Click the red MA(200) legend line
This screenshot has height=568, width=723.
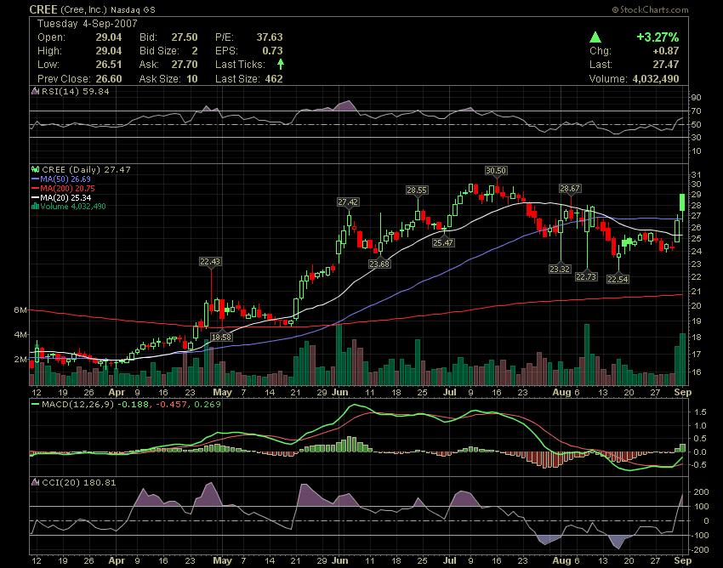tap(36, 189)
